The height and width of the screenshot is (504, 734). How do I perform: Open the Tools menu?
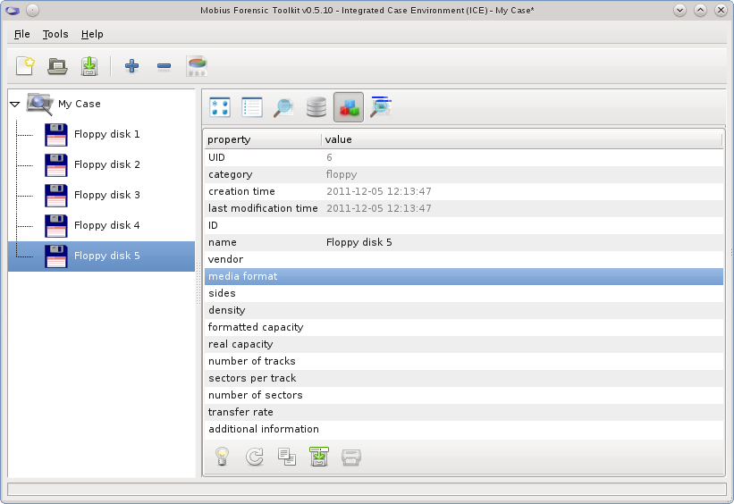(x=55, y=34)
